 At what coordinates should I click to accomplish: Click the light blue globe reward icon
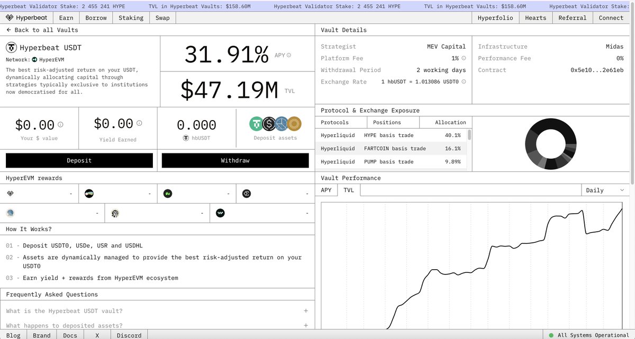pos(11,213)
